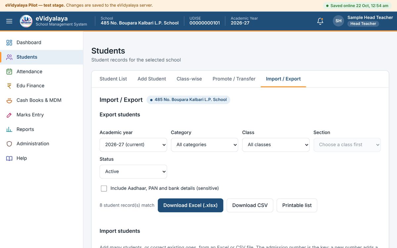Click the Cash Books & MDM bowl icon
This screenshot has height=248, width=397.
click(9, 100)
